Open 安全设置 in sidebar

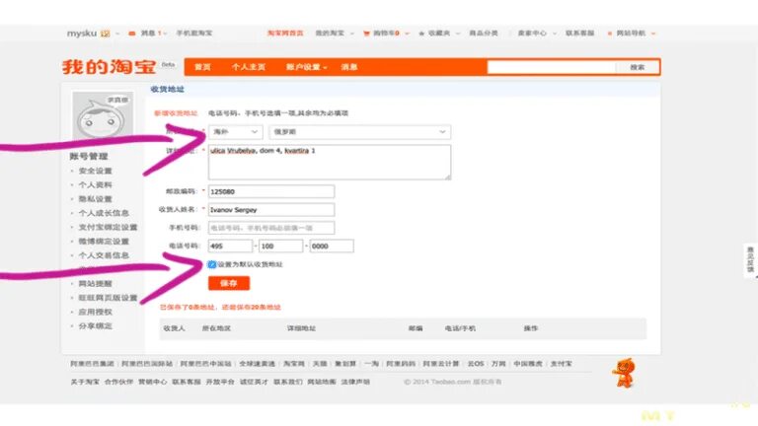point(95,171)
